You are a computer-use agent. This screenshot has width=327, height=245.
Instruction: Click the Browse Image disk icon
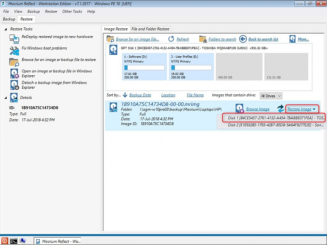(240, 108)
